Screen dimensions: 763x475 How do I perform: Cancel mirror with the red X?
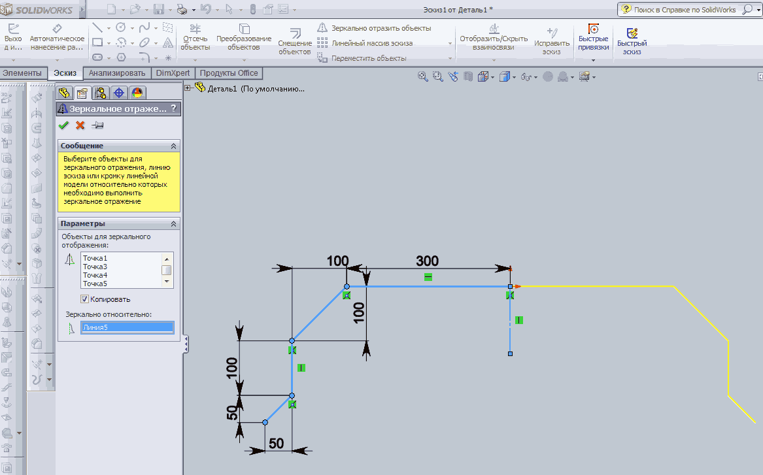[x=80, y=125]
